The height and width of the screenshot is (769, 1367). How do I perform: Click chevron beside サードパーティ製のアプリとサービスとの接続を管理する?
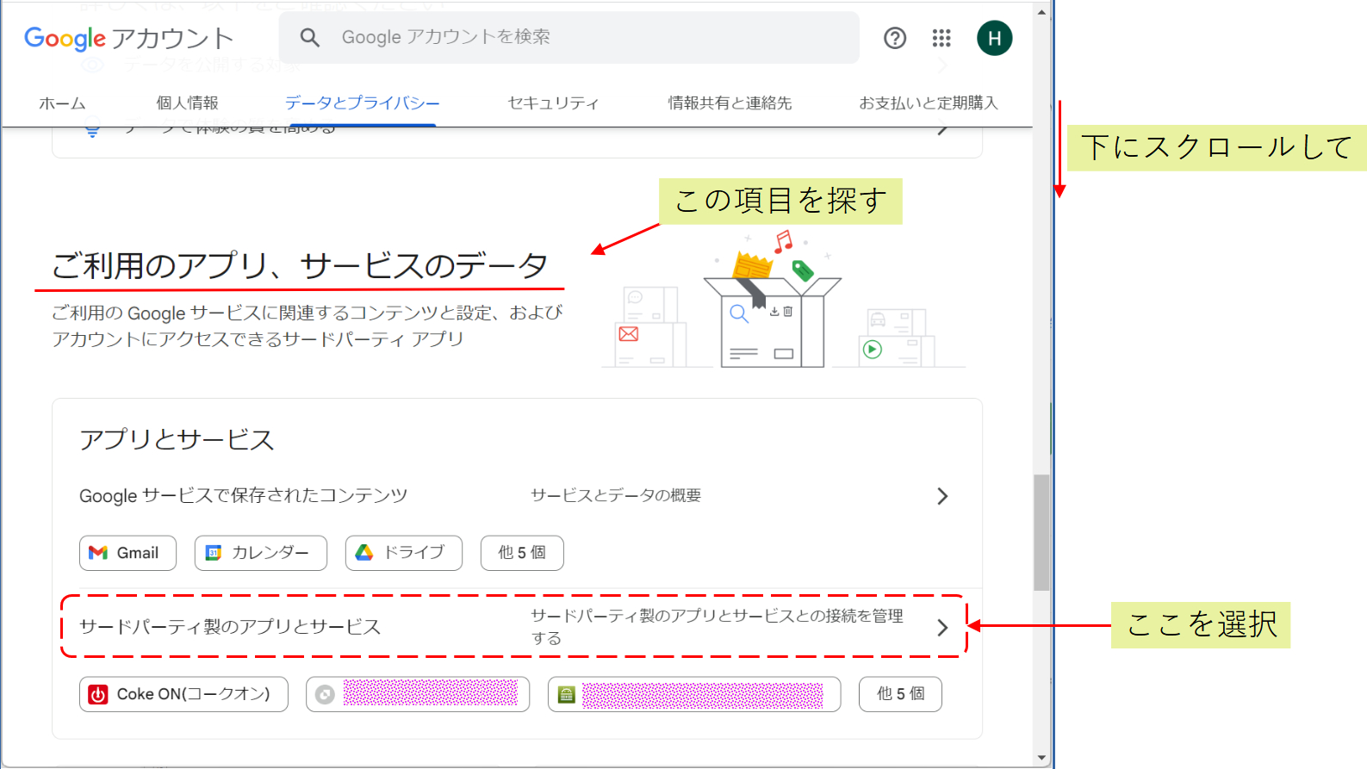pyautogui.click(x=942, y=628)
